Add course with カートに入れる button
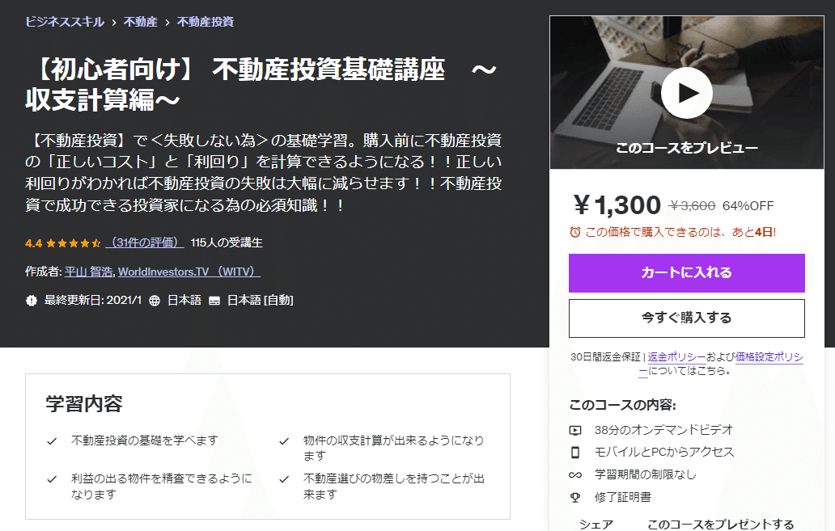 (686, 273)
